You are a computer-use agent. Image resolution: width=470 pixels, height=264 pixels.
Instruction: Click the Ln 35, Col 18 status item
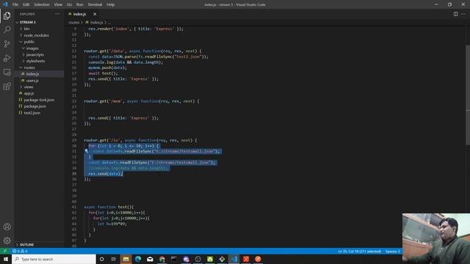[x=359, y=251]
